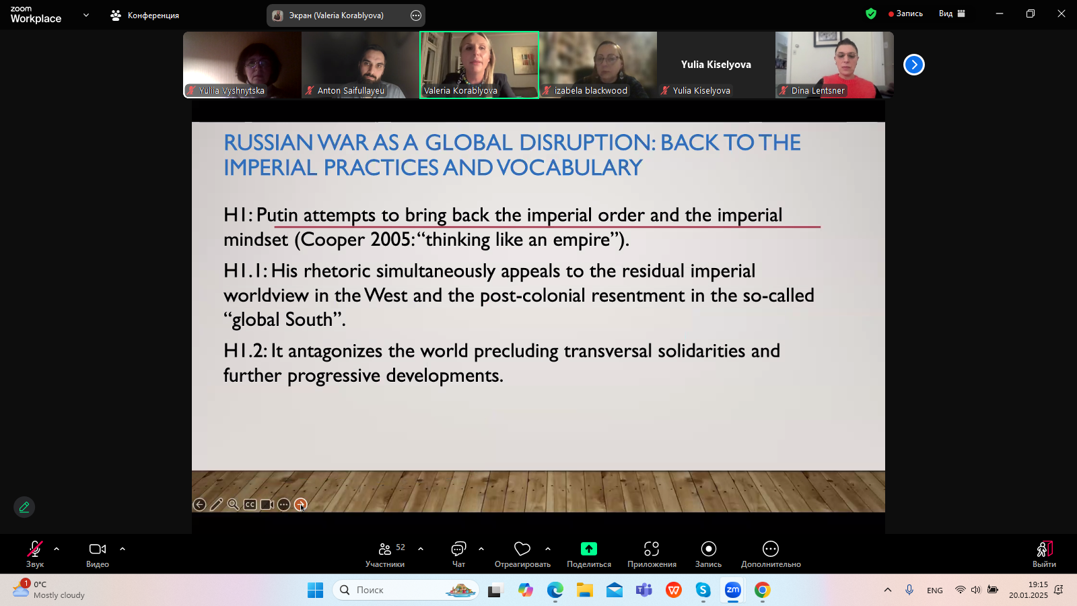Toggle the video camera on

(98, 549)
